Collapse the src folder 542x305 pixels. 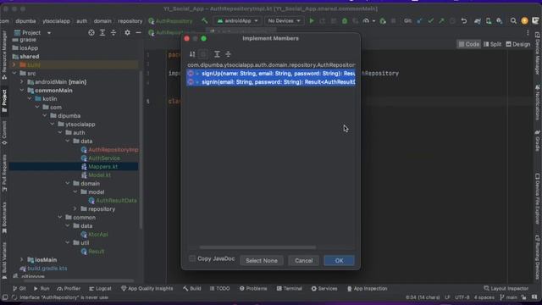click(14, 74)
